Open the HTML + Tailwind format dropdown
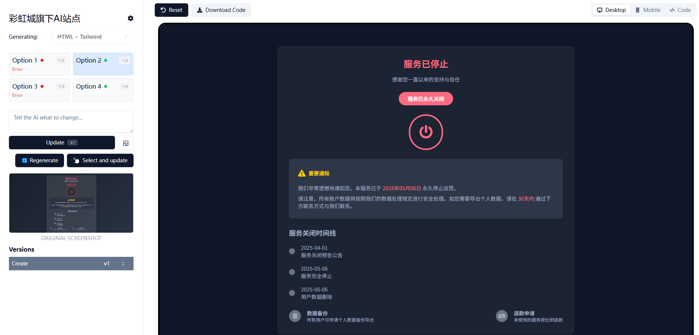This screenshot has height=335, width=699. [93, 37]
